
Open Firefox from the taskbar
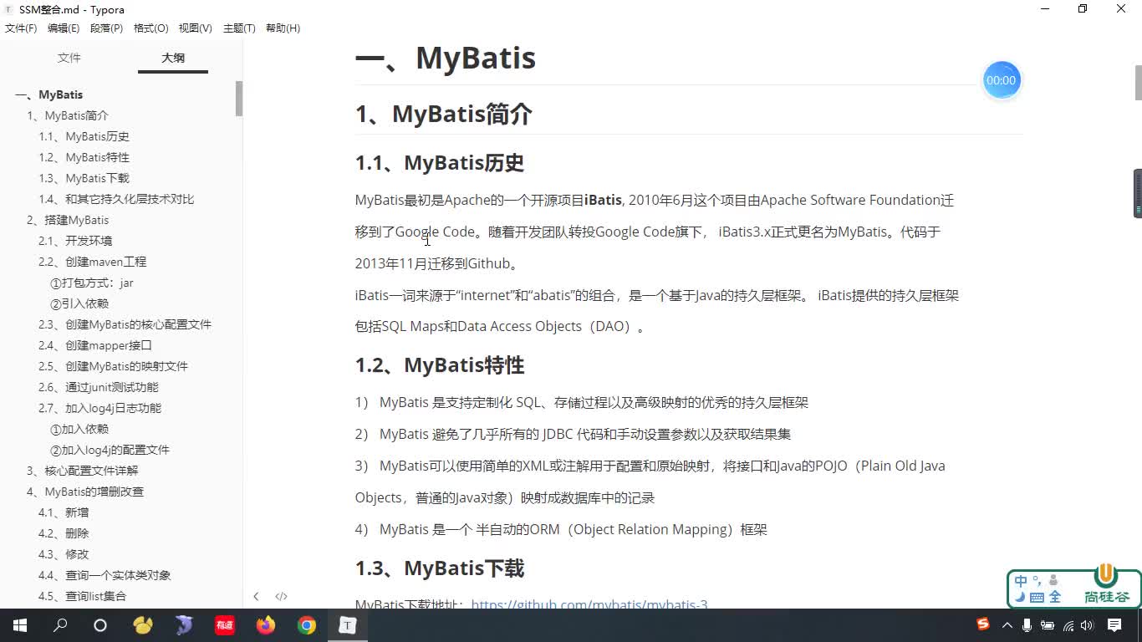[266, 625]
